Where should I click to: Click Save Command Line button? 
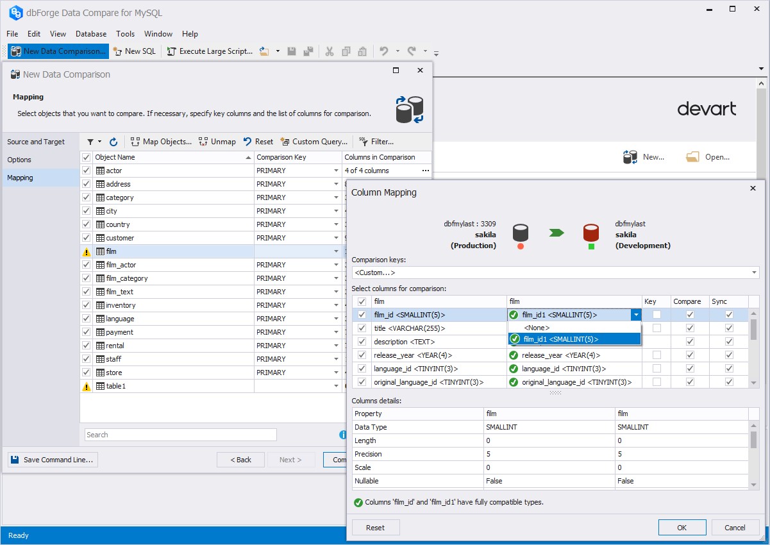point(53,460)
